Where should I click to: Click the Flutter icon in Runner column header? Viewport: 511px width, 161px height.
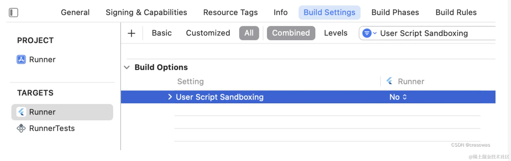tap(389, 81)
